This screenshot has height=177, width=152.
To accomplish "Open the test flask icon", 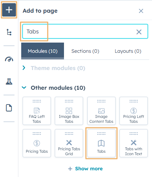I will (x=9, y=82).
